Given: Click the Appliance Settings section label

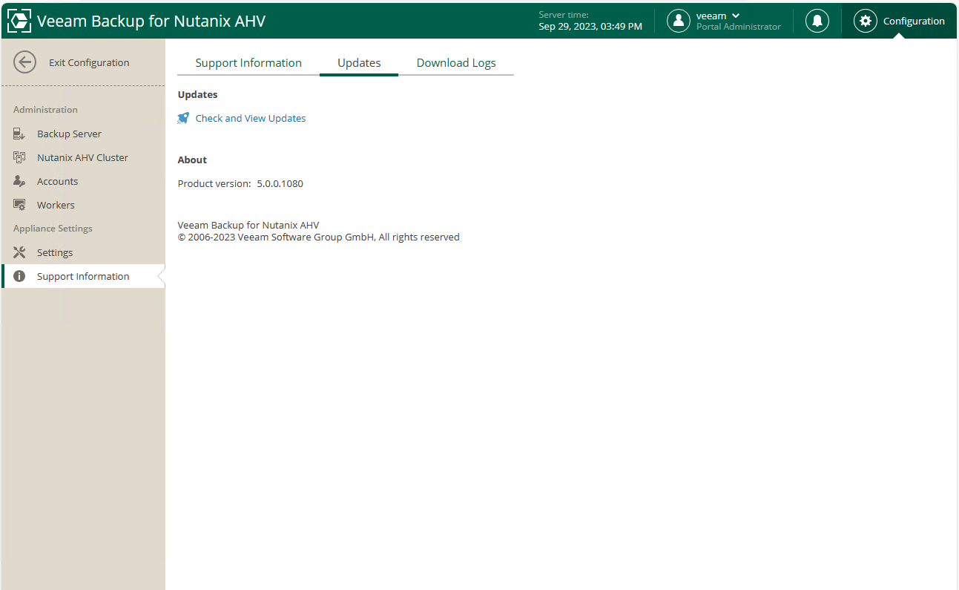Looking at the screenshot, I should [x=53, y=229].
